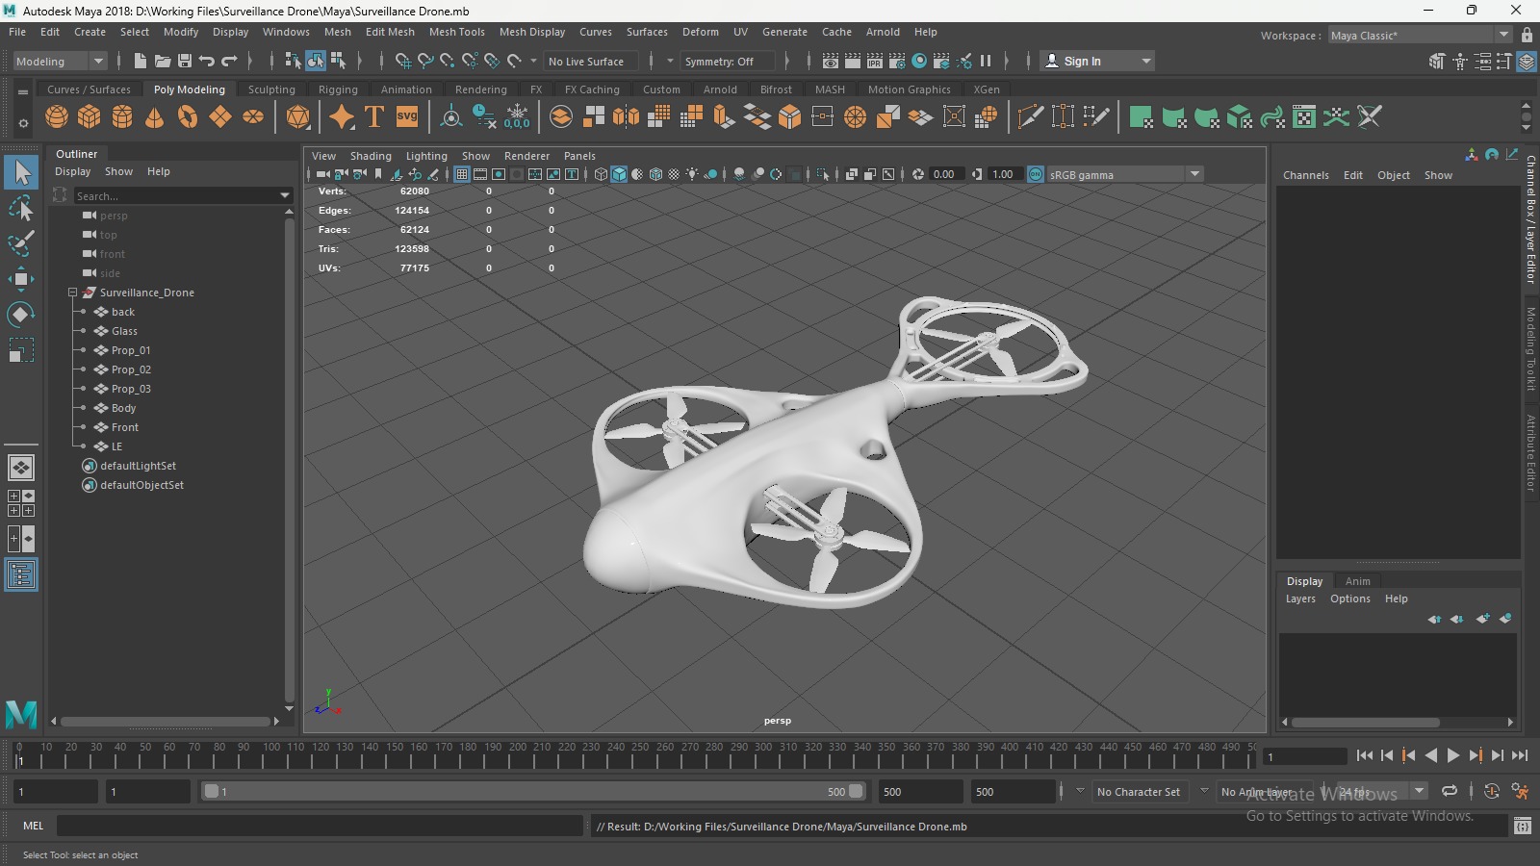Switch to the Rigging shelf tab
Viewport: 1540px width, 866px height.
point(338,89)
